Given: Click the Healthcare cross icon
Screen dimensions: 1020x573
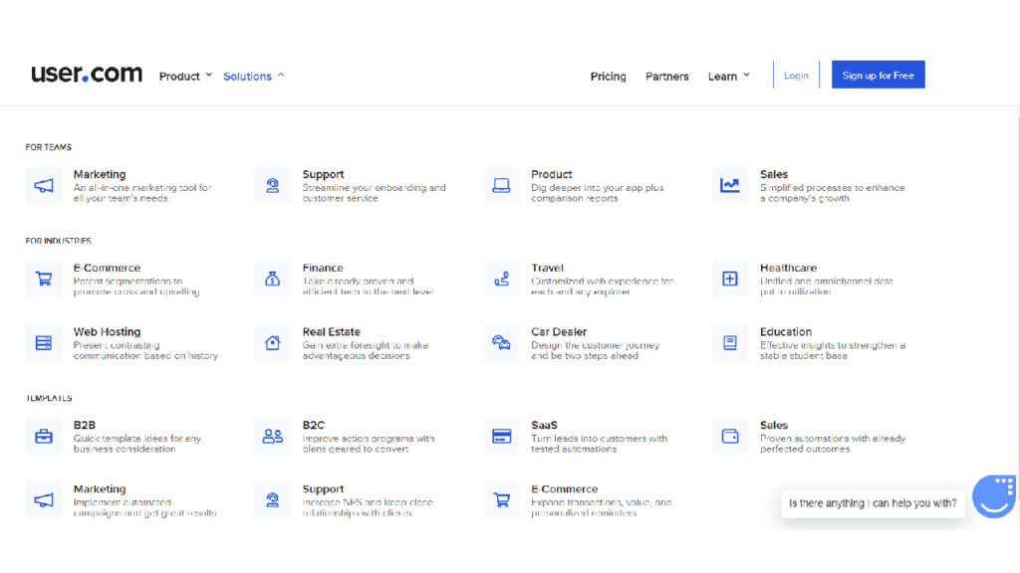Looking at the screenshot, I should (x=729, y=279).
